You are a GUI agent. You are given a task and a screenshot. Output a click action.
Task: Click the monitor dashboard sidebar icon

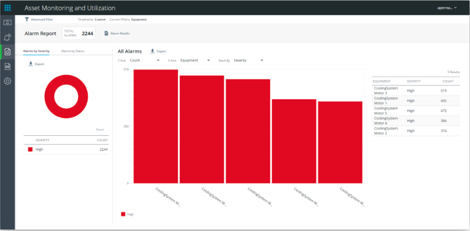(7, 23)
